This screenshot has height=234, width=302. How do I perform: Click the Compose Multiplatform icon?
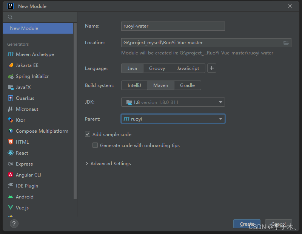pyautogui.click(x=11, y=131)
